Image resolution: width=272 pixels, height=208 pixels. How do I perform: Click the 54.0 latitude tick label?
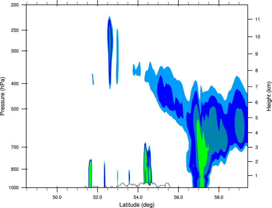pyautogui.click(x=138, y=197)
